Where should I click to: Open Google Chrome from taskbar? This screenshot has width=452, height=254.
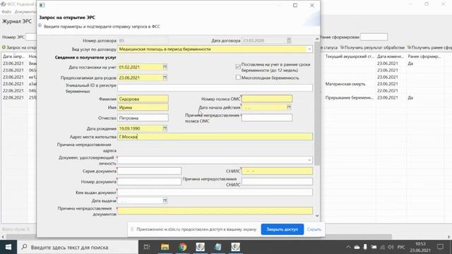(182, 247)
